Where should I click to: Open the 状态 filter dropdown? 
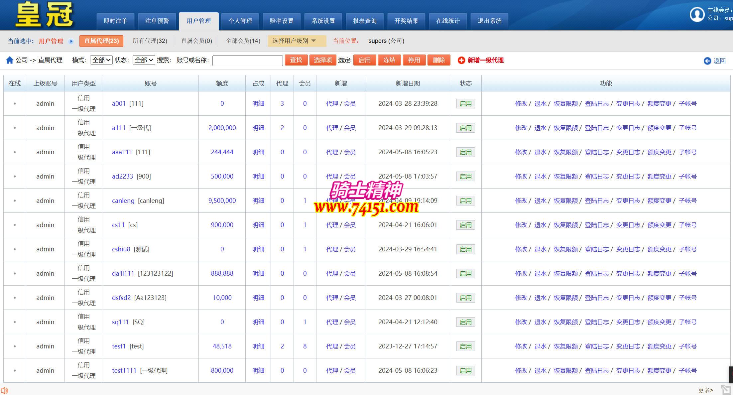point(144,60)
